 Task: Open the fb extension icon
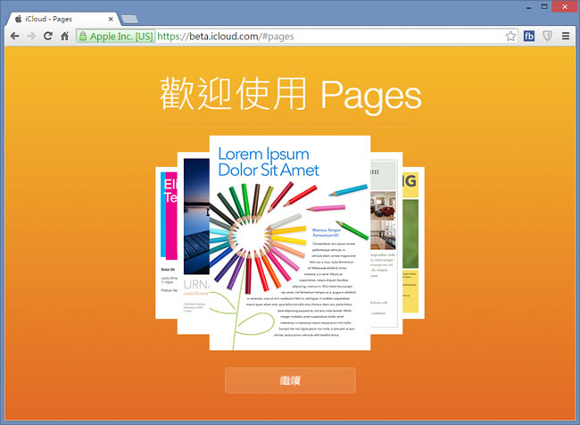pyautogui.click(x=529, y=36)
